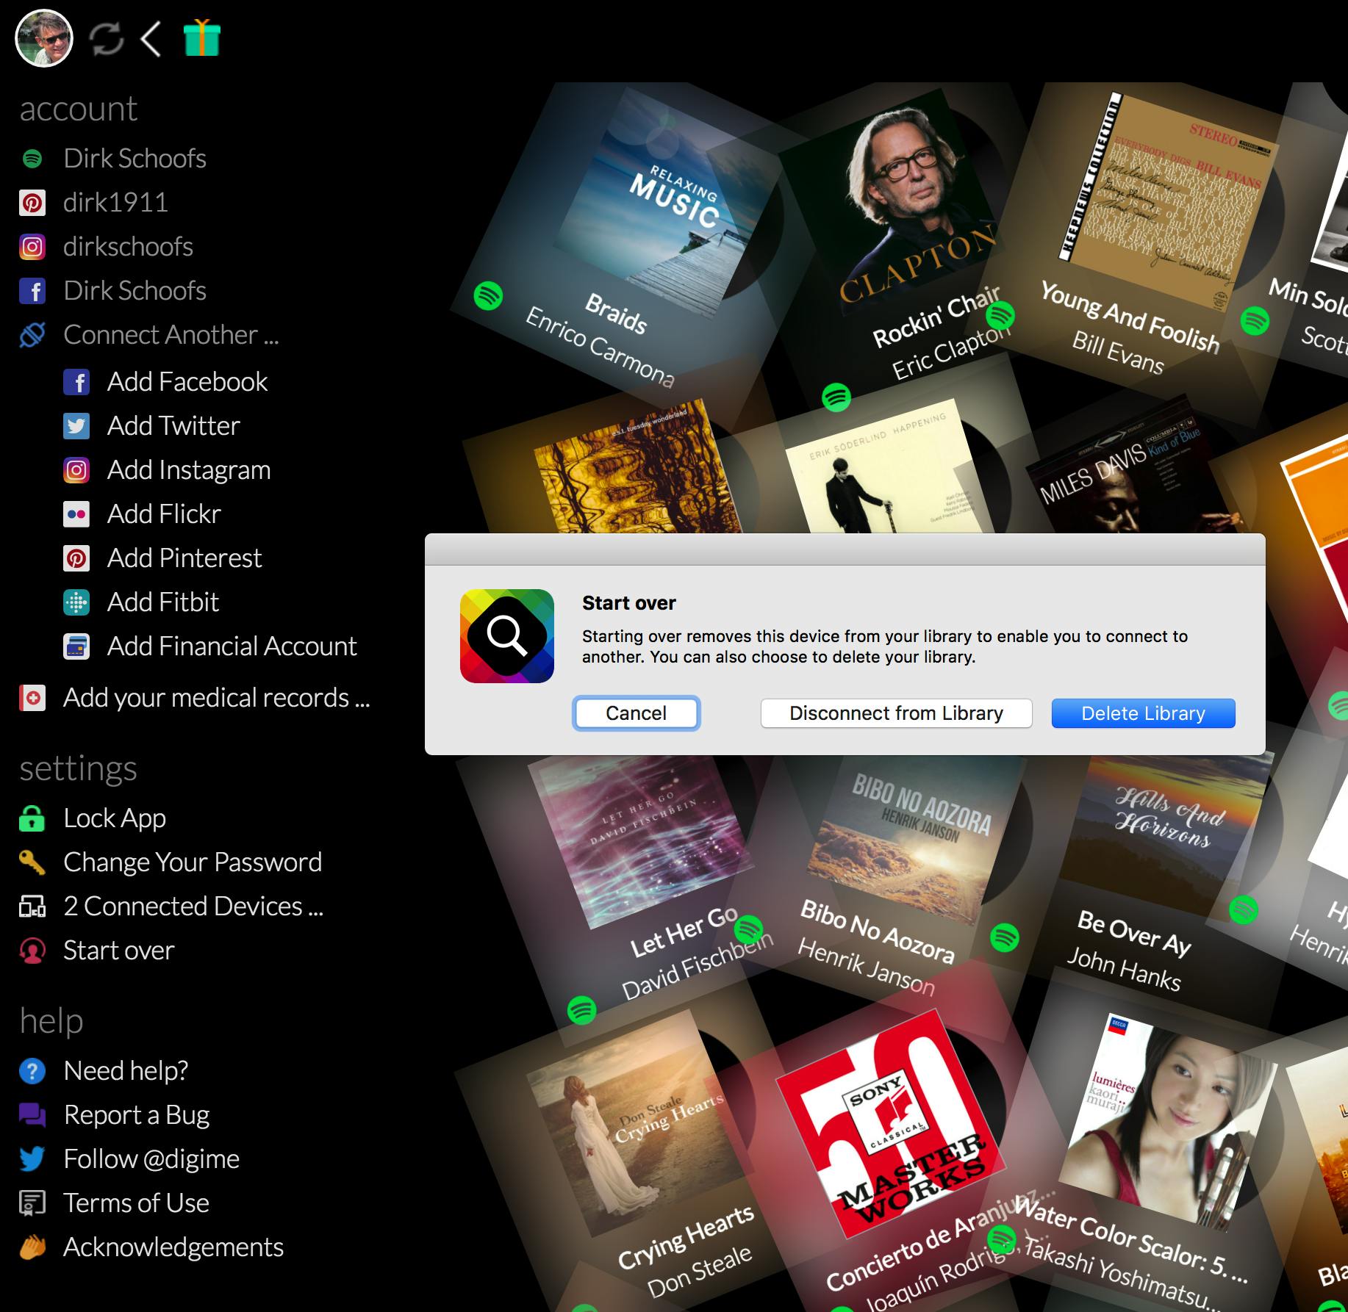Screen dimensions: 1348x1312
Task: Click the Report a Bug chat icon
Action: 32,1115
